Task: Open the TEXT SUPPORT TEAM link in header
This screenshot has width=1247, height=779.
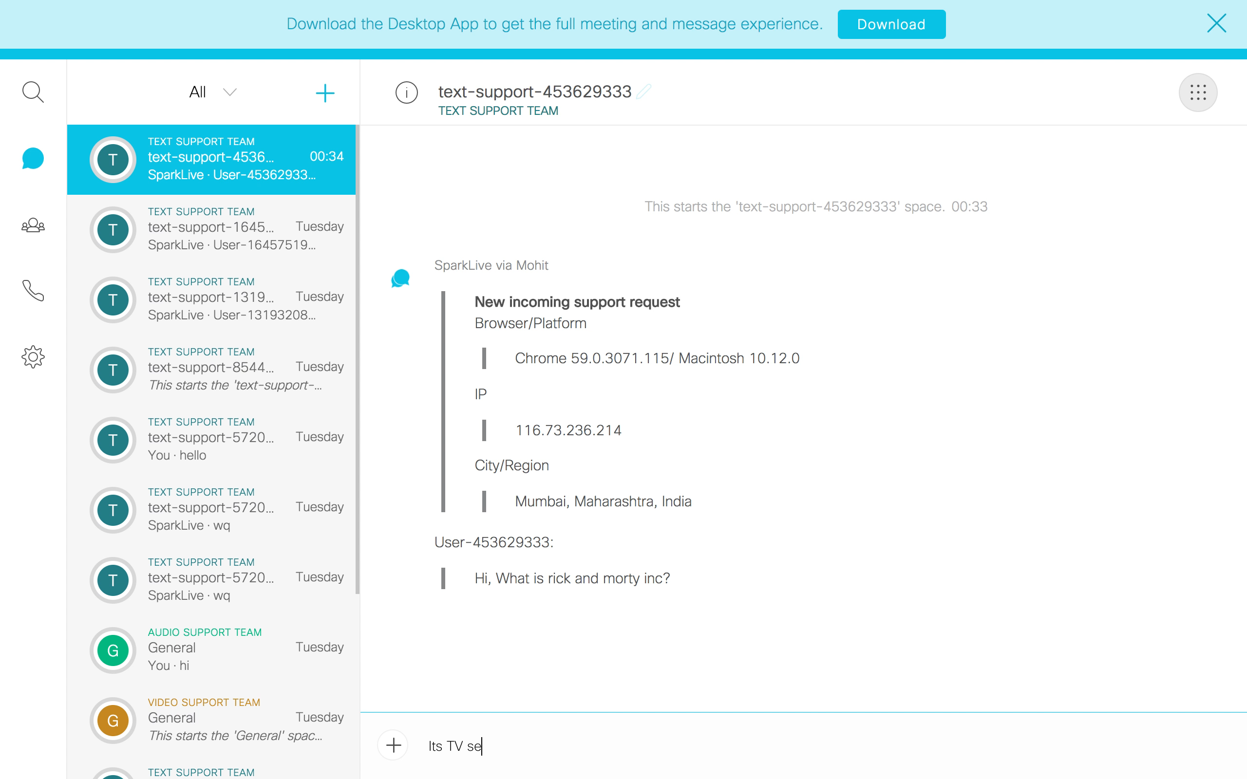Action: coord(498,111)
